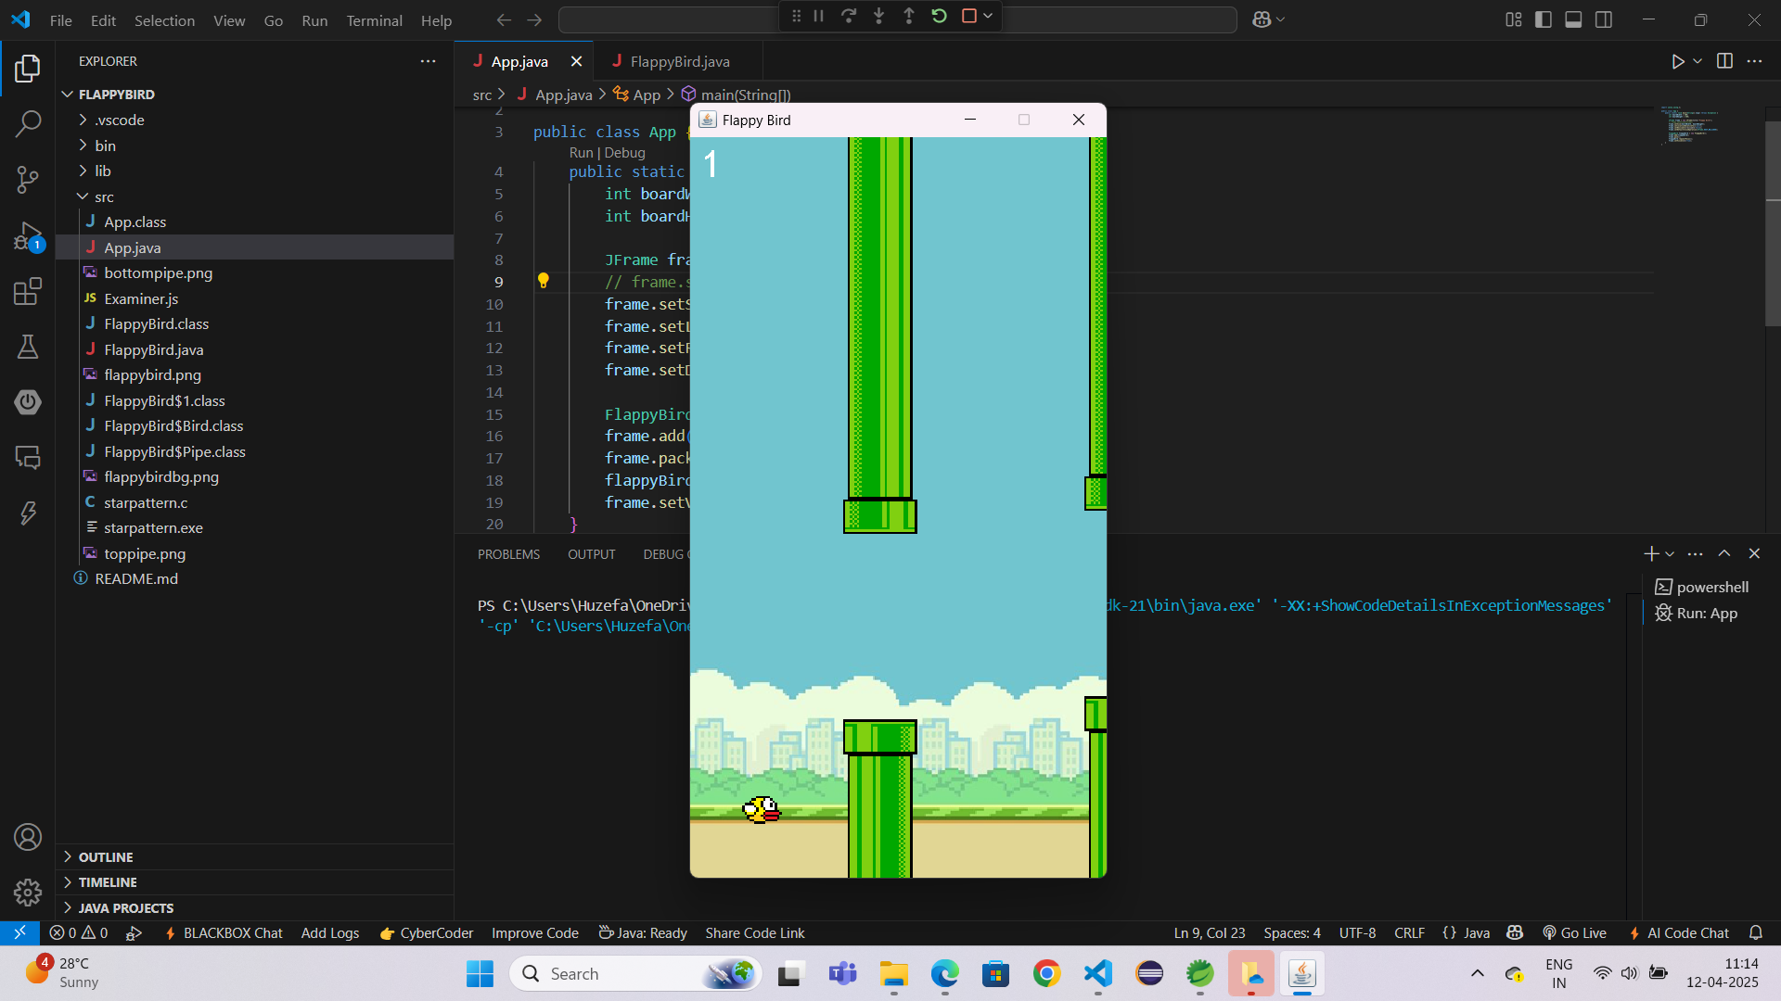Expand the TIMELINE section

[67, 882]
